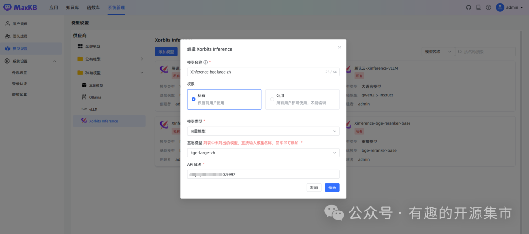Click the info icon beside 模型名称
This screenshot has height=234, width=529.
pyautogui.click(x=206, y=62)
